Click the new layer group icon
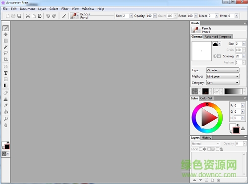The image size is (248, 184). [206, 180]
